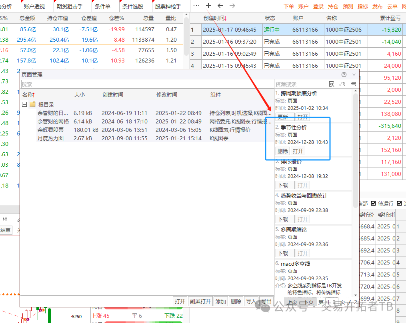406x323 pixels.
Task: Click 打开 for 跨周期顶底分析
Action: (303, 117)
